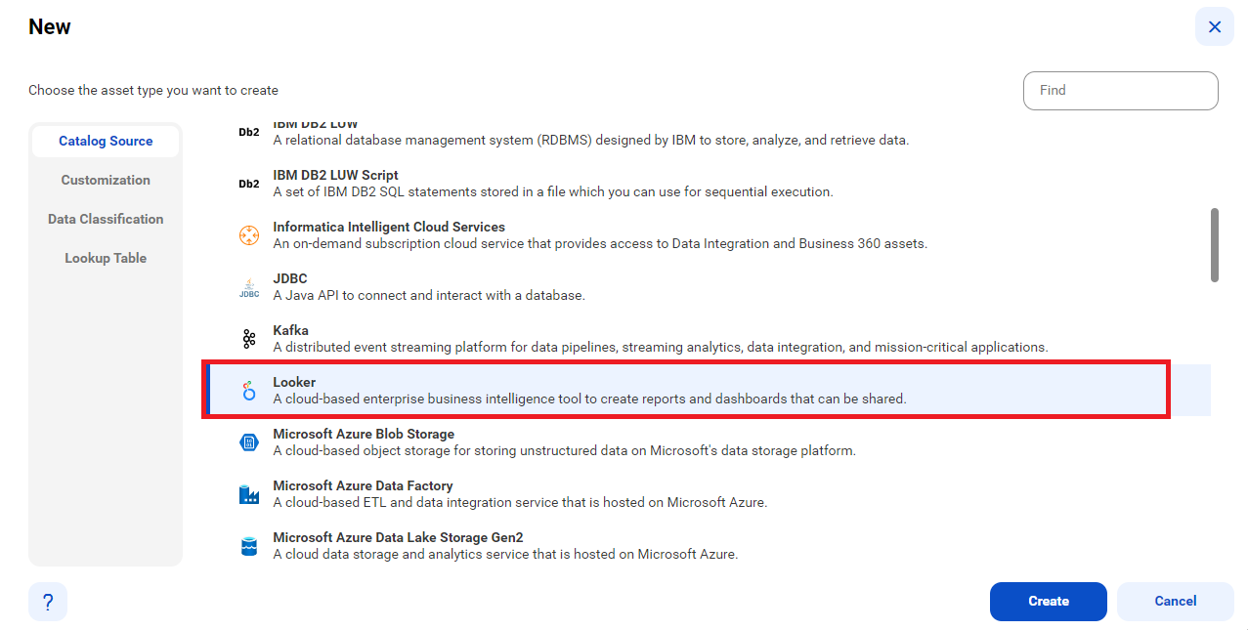Pick Microsoft Azure Blob Storage title
The height and width of the screenshot is (630, 1248).
tap(364, 434)
